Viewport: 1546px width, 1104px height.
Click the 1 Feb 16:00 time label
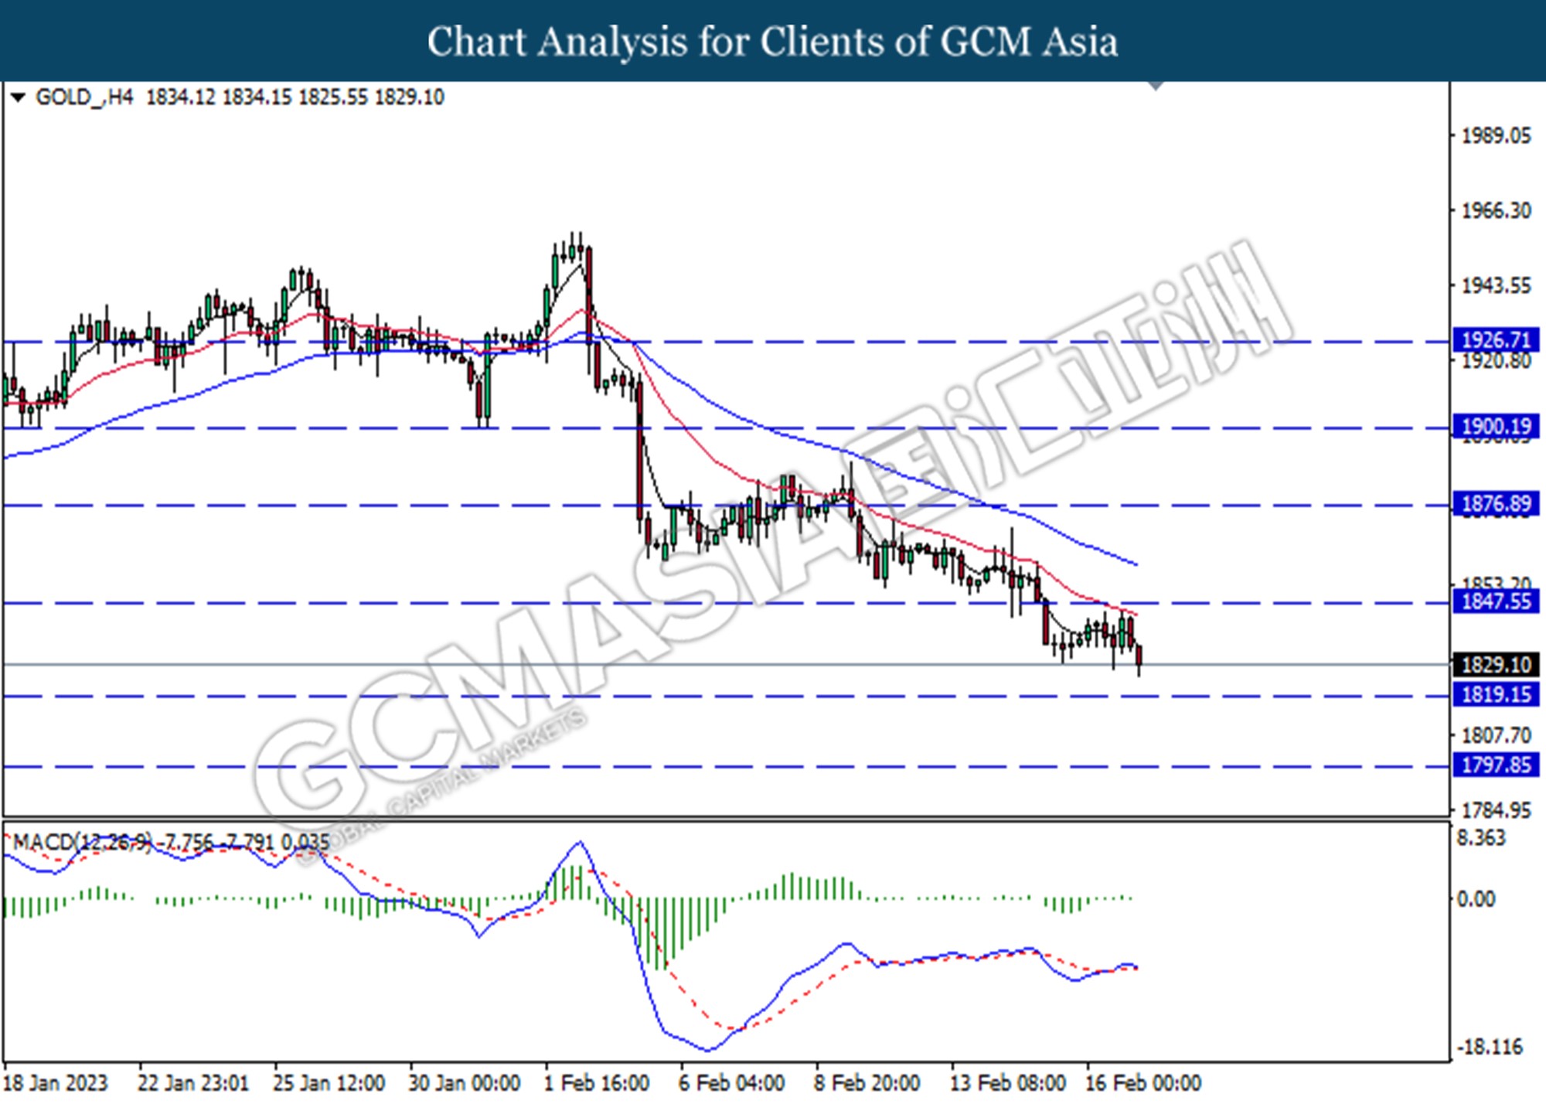coord(596,1083)
